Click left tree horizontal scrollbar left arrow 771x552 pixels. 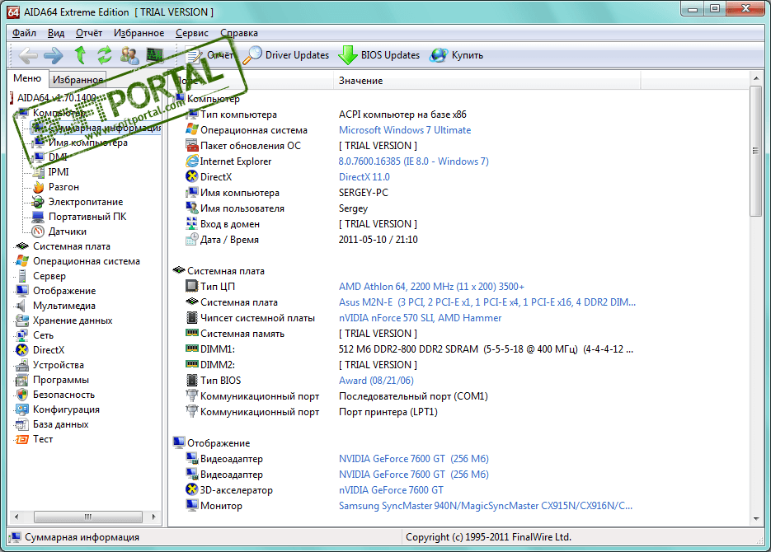16,517
